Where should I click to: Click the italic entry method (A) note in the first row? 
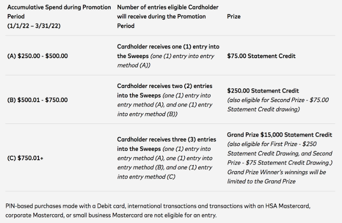click(x=166, y=61)
